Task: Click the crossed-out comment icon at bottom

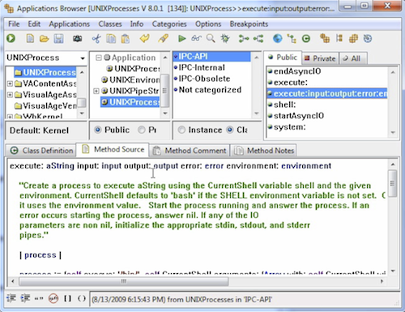Action: click(53, 298)
